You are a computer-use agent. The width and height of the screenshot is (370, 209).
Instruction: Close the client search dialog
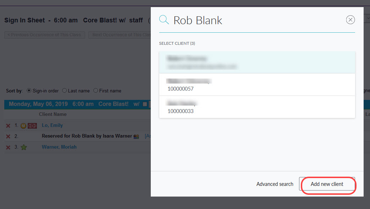click(x=350, y=20)
